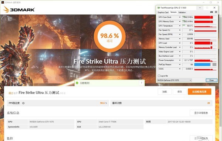
Task: Open the GPU Core Clock sensor dropdown
Action: (x=180, y=17)
